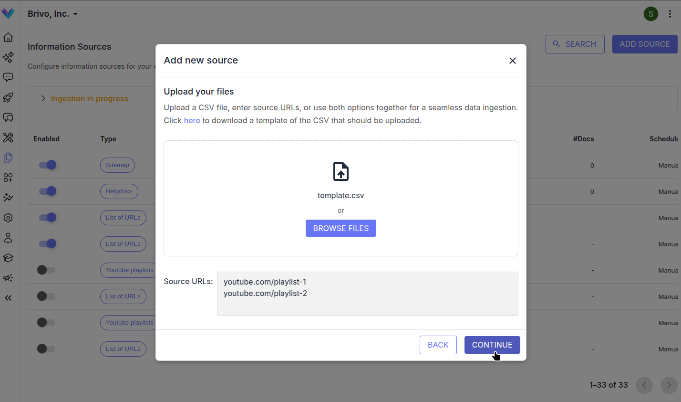
Task: Click the tools wrench icon in the sidebar
Action: [8, 138]
